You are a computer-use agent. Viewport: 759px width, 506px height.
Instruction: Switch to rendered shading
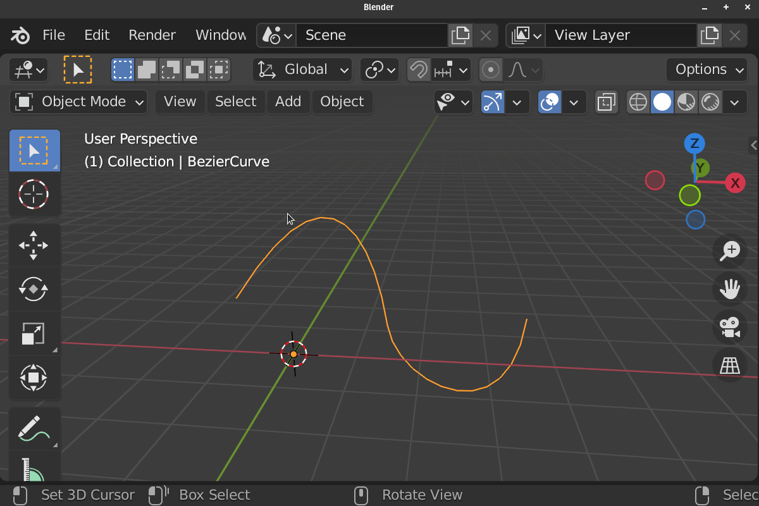(710, 102)
